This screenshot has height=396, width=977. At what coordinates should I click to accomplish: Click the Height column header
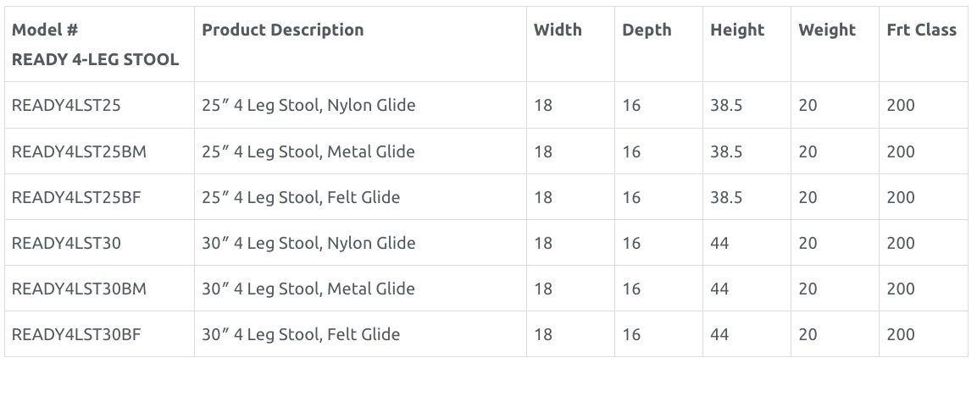737,30
